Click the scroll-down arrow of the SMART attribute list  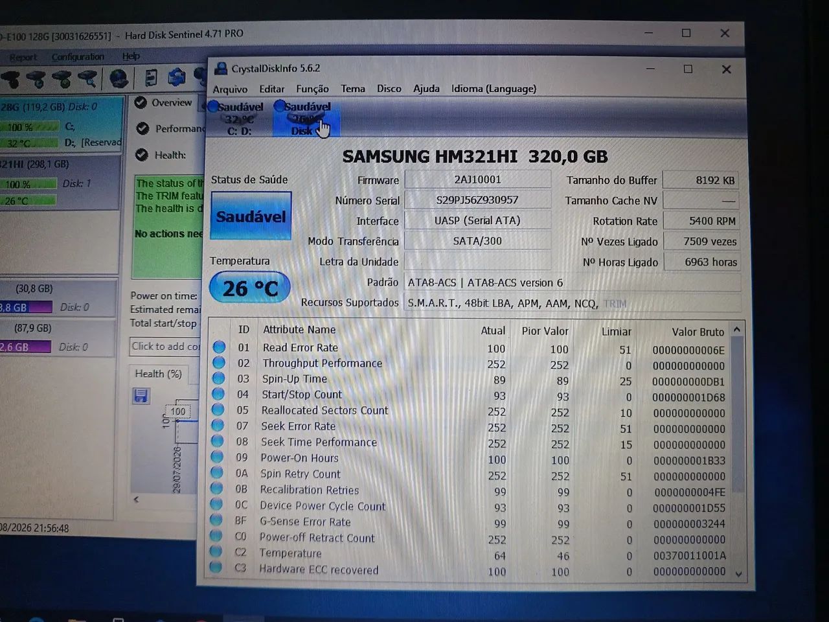pyautogui.click(x=739, y=573)
